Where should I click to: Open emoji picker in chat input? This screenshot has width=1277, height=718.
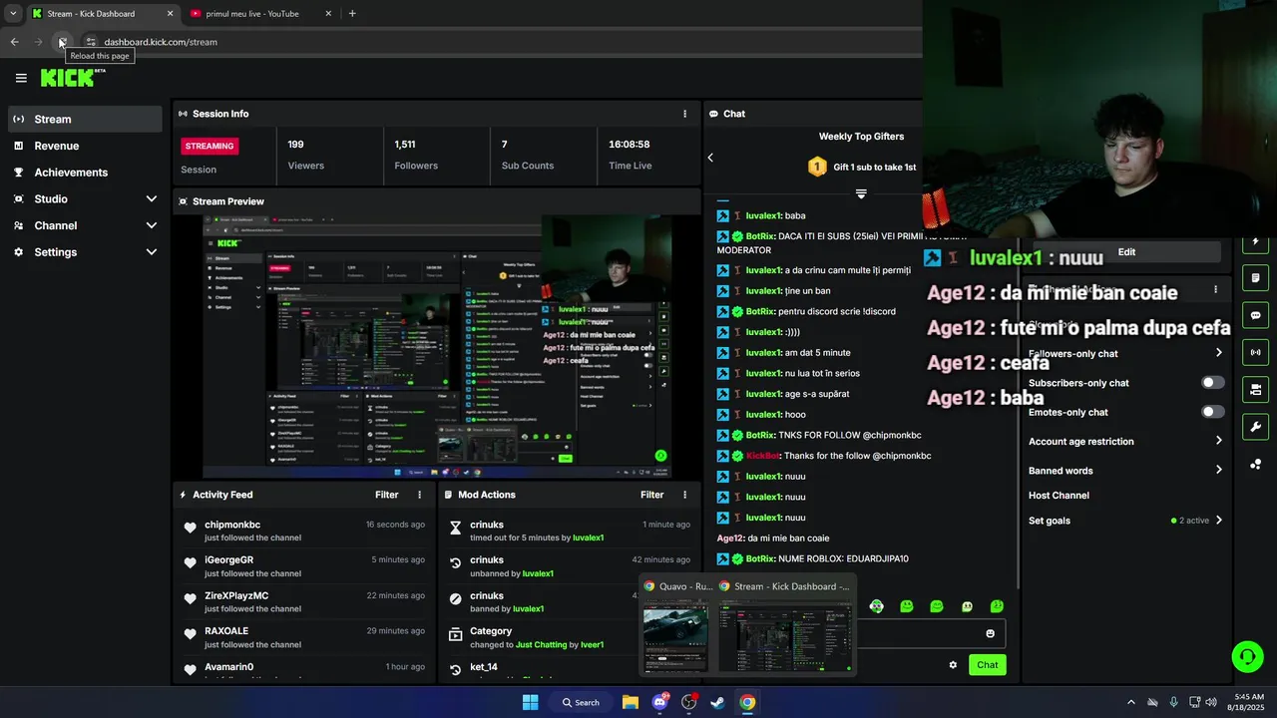[x=990, y=633]
